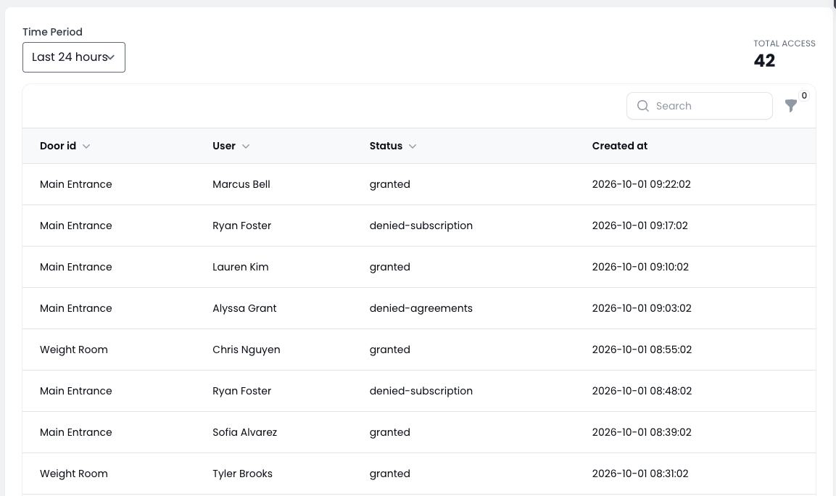Click timestamp 2026-10-01 09:03:02

[x=642, y=308]
